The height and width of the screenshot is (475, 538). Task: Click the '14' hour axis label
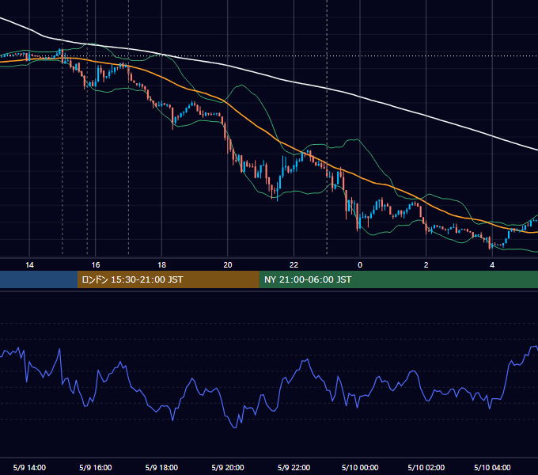[x=29, y=265]
